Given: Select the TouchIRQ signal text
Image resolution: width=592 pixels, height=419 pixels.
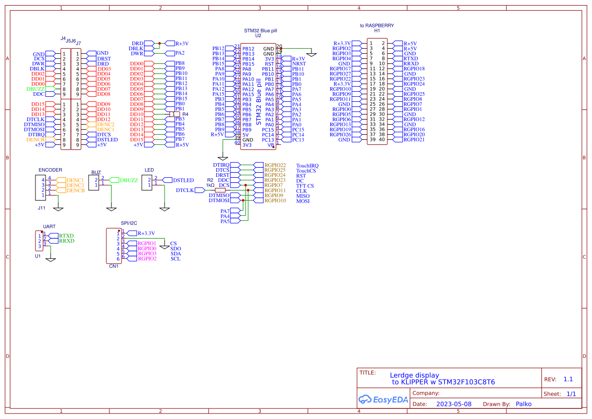Looking at the screenshot, I should click(308, 165).
